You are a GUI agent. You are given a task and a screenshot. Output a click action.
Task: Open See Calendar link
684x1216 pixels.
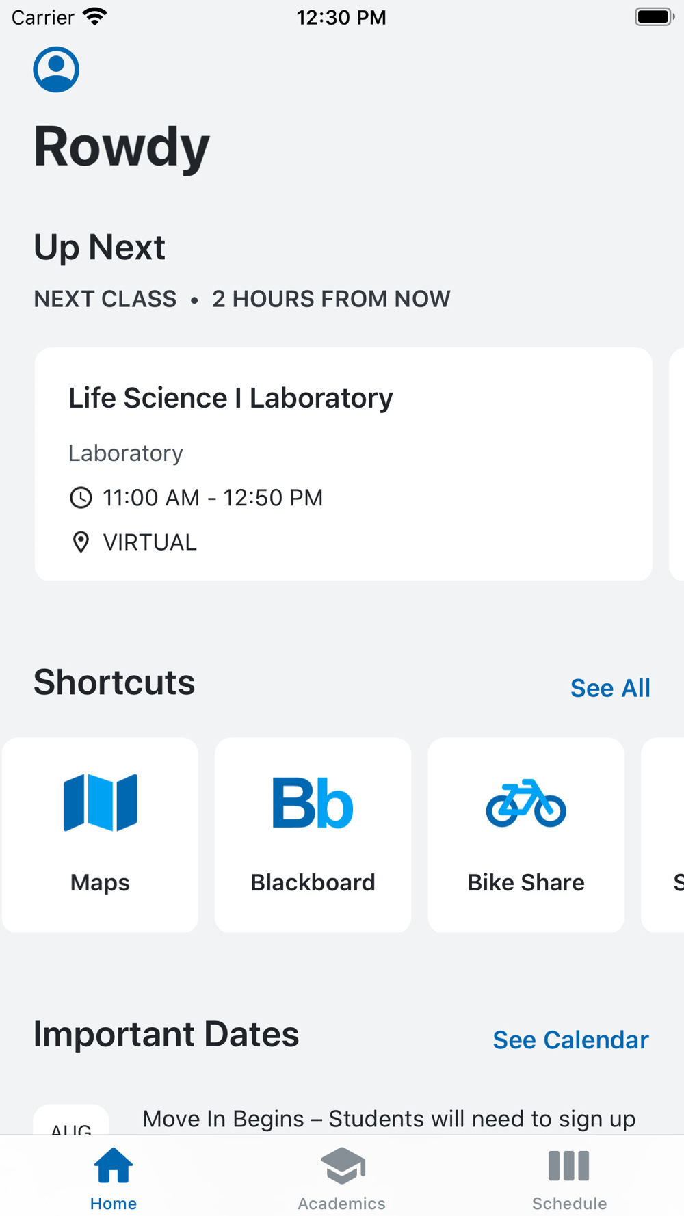(570, 1040)
